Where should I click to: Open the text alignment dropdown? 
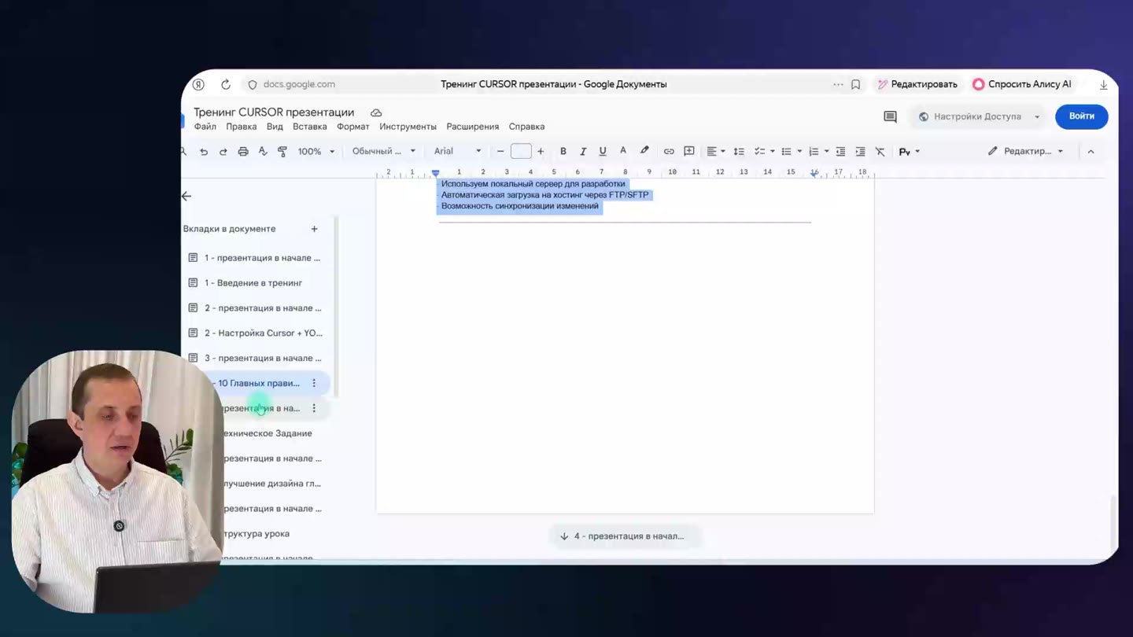(x=716, y=152)
